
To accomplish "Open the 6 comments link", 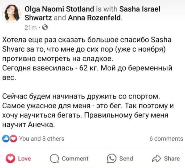I will [x=166, y=138].
